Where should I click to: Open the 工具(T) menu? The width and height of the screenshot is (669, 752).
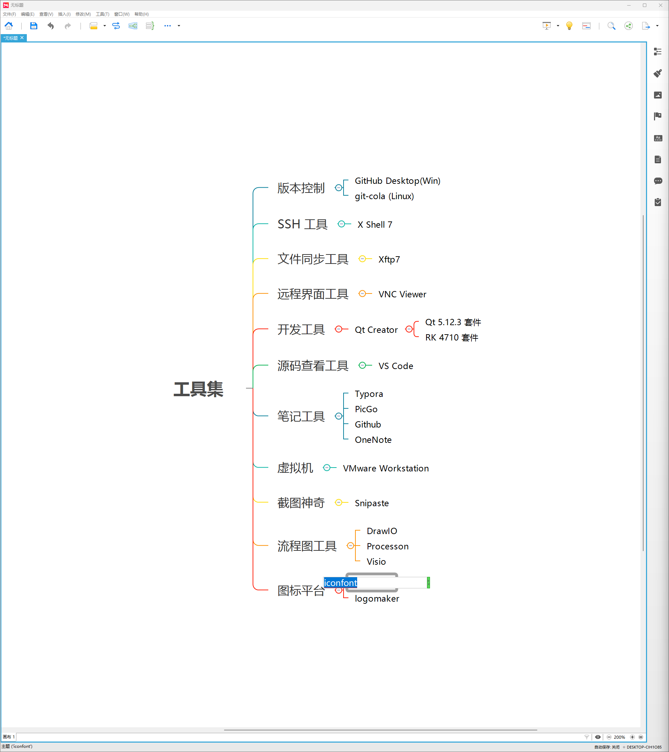(x=102, y=14)
